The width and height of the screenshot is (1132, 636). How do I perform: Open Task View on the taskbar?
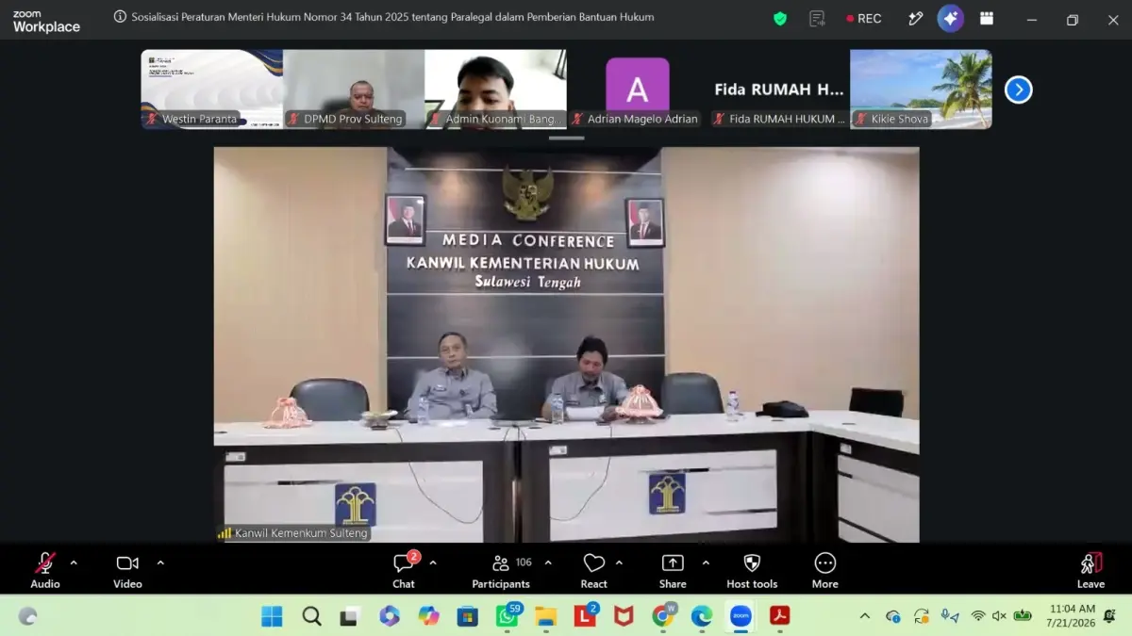[x=350, y=616]
